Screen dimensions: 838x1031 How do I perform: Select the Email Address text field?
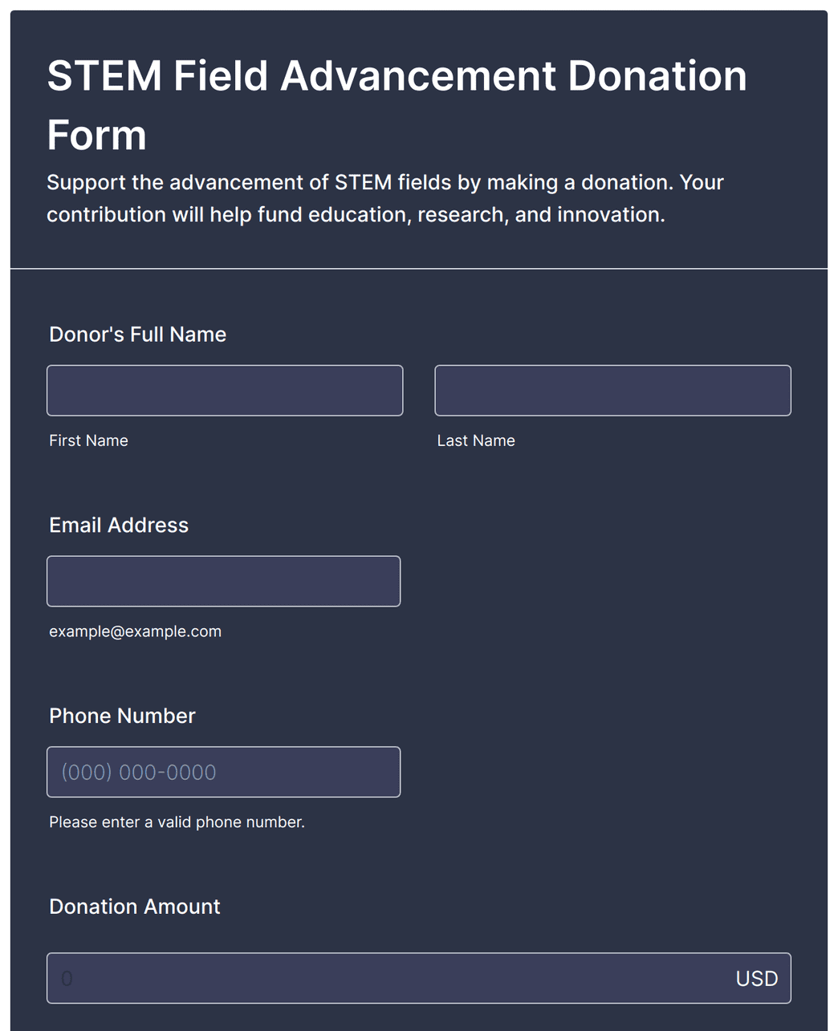pos(223,581)
